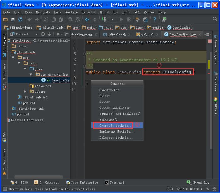Open Help question mark icon
This screenshot has width=220, height=193.
point(155,19)
